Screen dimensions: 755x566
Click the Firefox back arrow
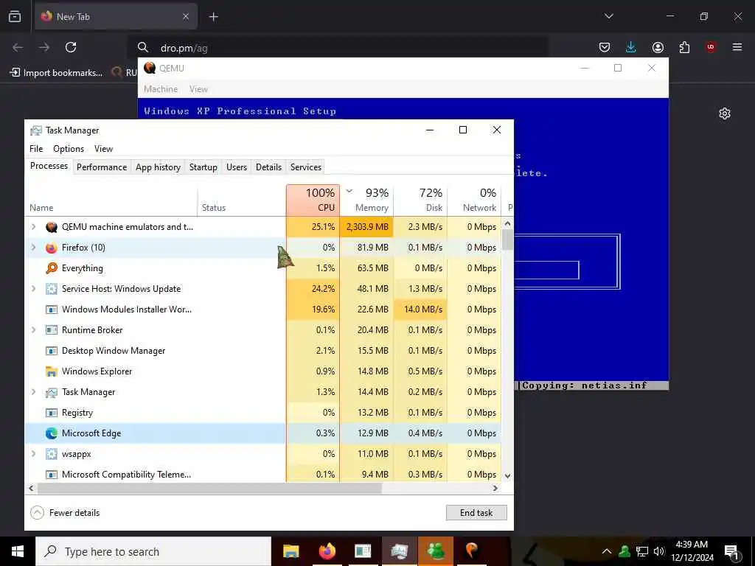(18, 47)
